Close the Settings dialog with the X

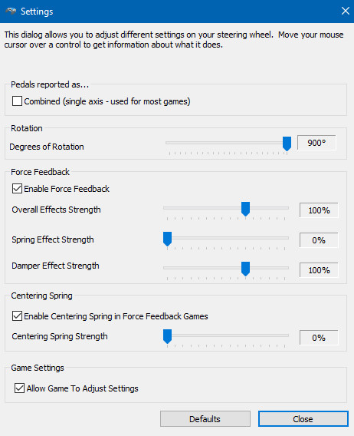point(346,11)
